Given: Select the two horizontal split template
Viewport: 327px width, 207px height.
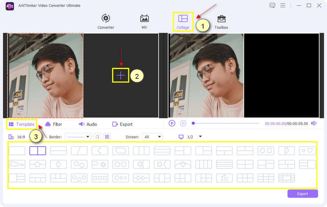Looking at the screenshot, I should 58,151.
